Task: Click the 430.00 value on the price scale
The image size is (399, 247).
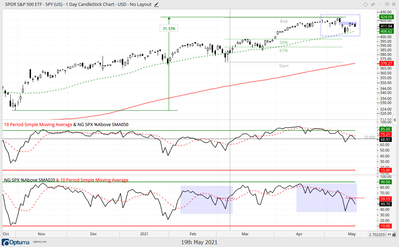Action: [x=386, y=12]
